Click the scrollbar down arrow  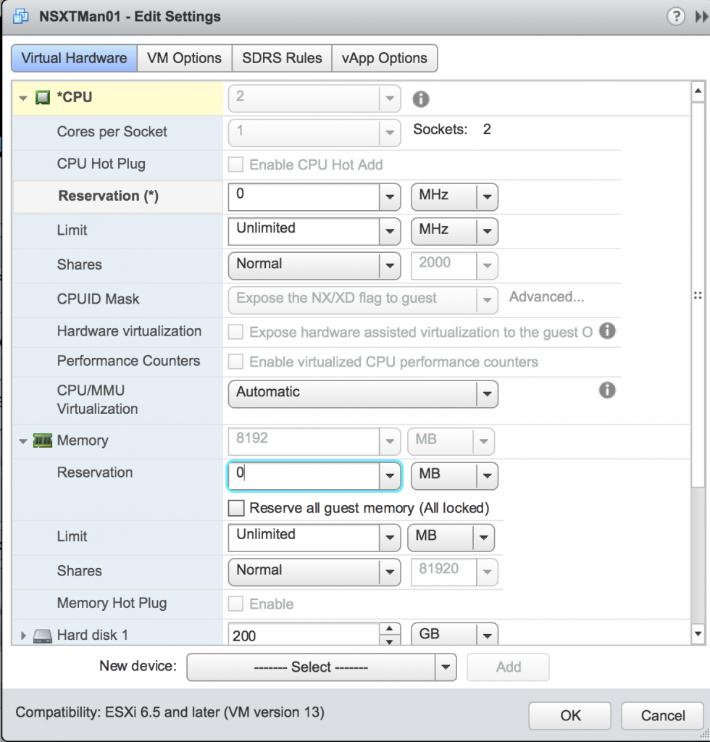pyautogui.click(x=698, y=634)
